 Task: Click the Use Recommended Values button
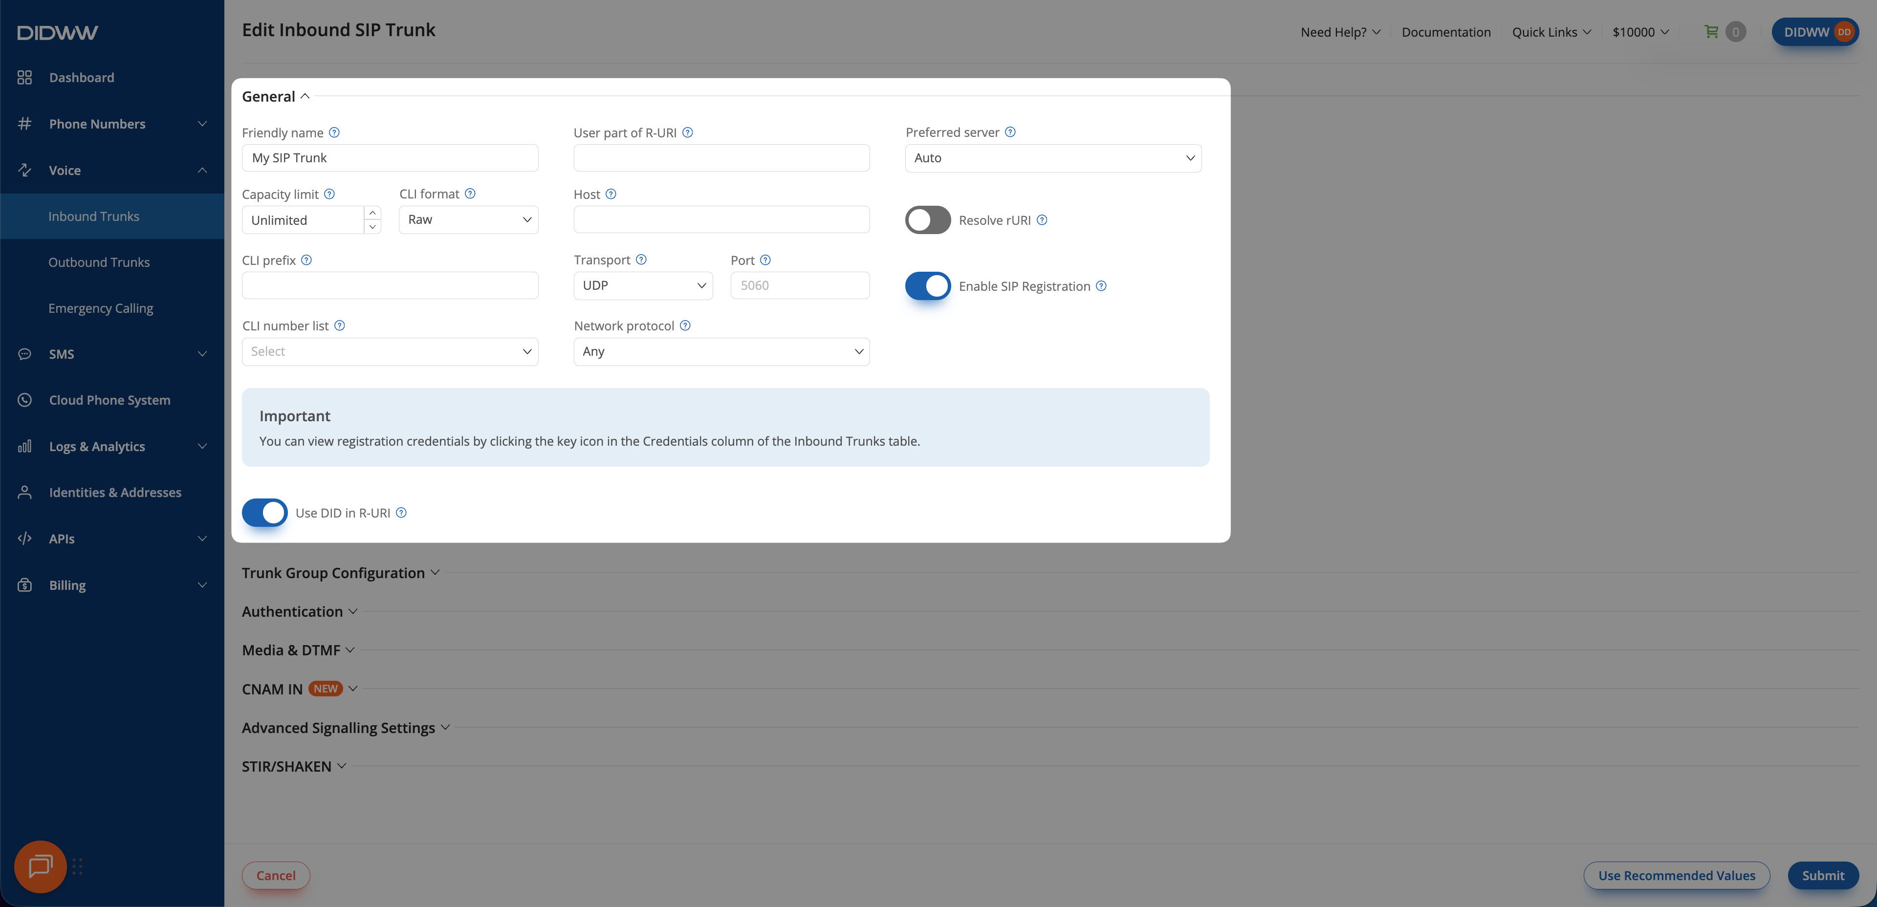pyautogui.click(x=1676, y=875)
